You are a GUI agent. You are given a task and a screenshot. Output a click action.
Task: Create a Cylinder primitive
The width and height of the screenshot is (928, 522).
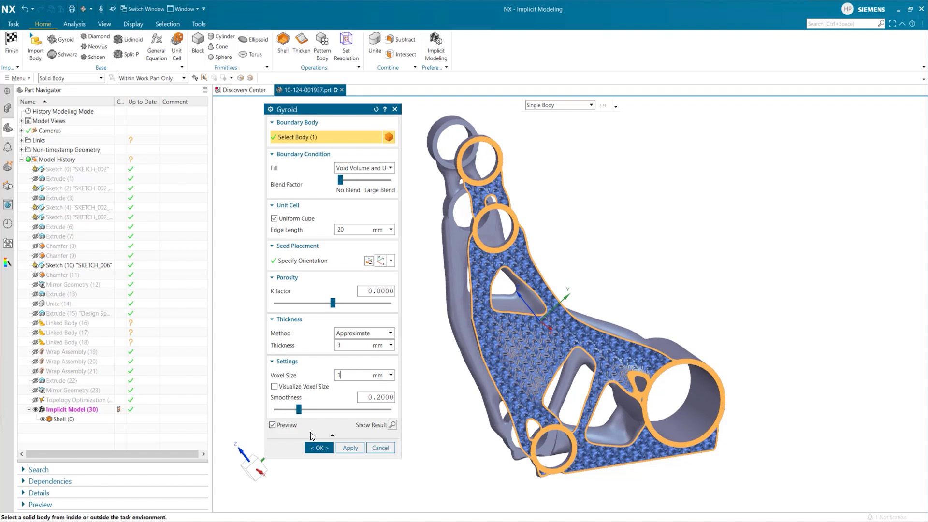[x=221, y=36]
